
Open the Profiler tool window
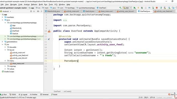tap(34, 95)
